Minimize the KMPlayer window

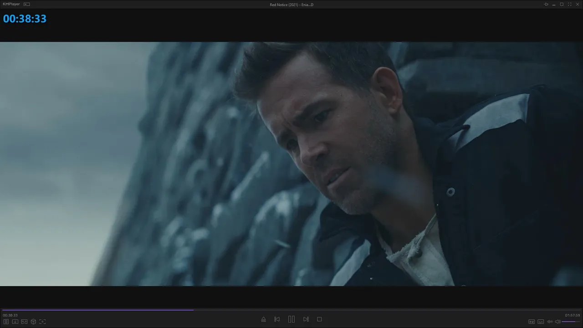pos(554,4)
